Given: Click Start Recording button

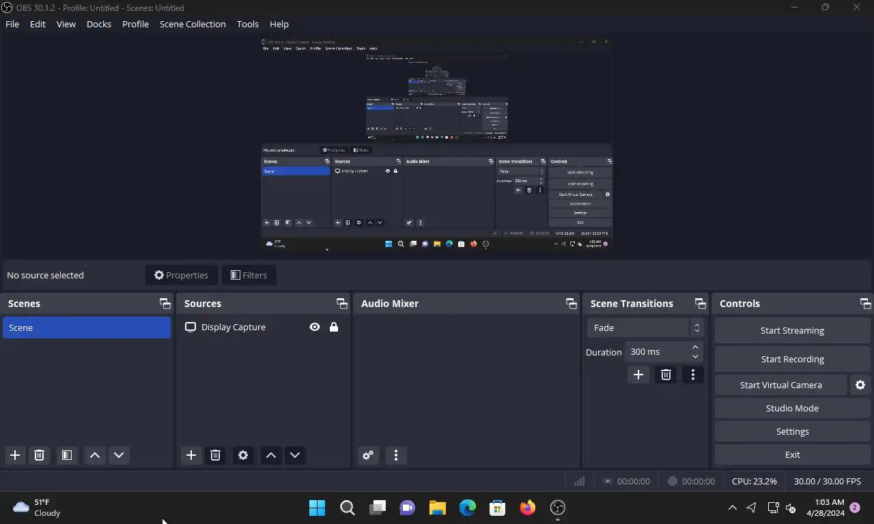Looking at the screenshot, I should [792, 359].
